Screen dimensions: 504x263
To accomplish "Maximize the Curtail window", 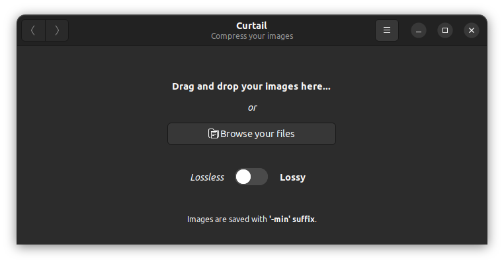I will pyautogui.click(x=445, y=30).
